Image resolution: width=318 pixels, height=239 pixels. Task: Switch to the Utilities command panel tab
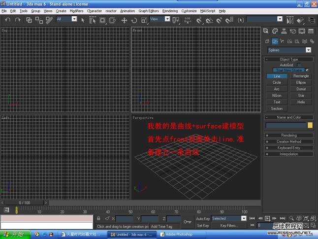point(311,31)
